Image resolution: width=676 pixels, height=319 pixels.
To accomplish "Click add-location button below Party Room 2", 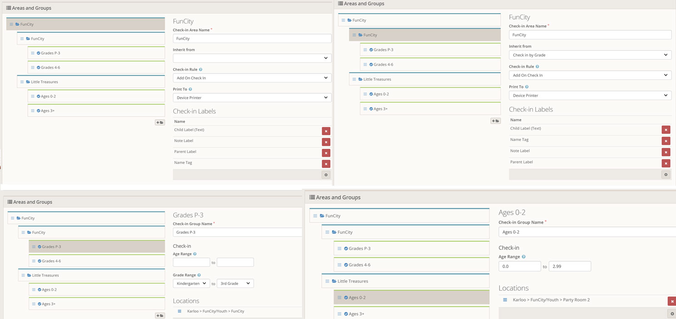I will [672, 314].
